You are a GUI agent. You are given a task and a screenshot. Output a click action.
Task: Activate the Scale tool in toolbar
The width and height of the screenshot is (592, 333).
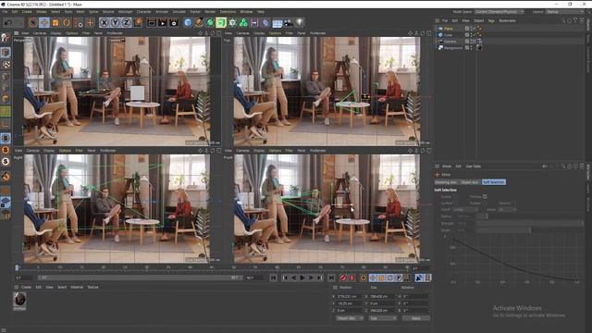coord(55,22)
